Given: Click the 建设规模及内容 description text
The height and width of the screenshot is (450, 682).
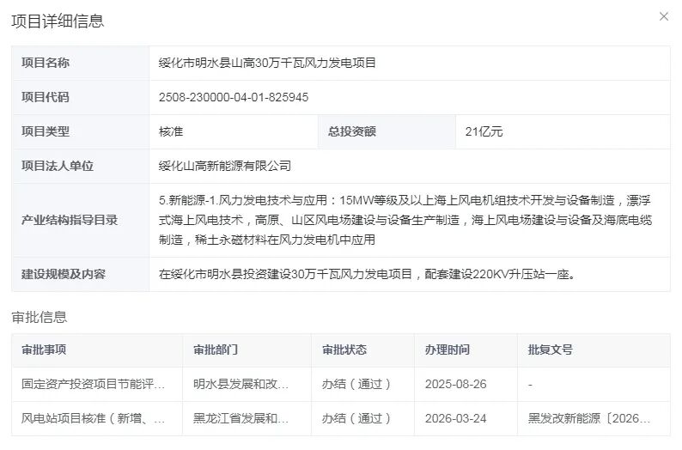Looking at the screenshot, I should click(x=366, y=275).
